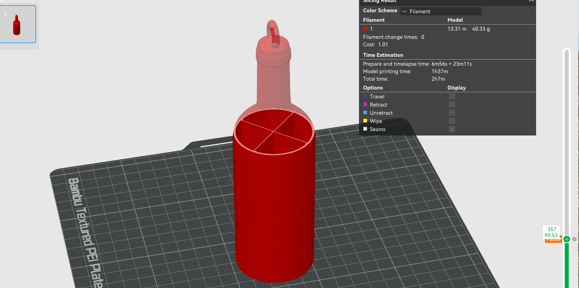Click the cyan Unretract color swatch

click(x=365, y=113)
